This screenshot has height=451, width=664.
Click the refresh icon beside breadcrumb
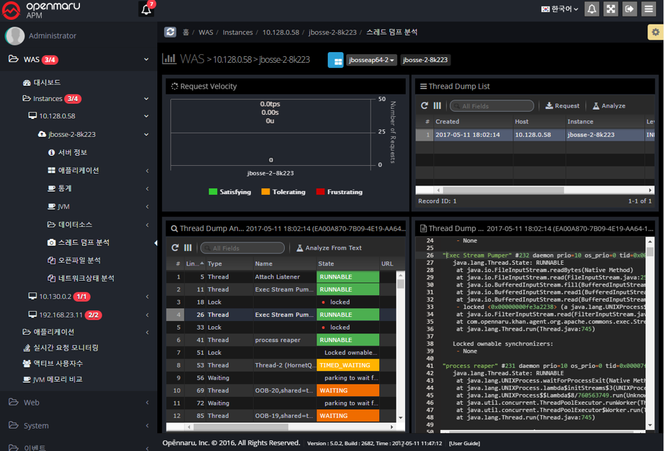(170, 32)
